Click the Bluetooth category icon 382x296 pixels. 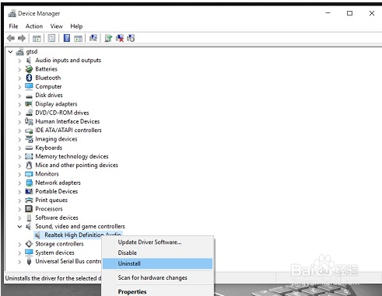[29, 78]
